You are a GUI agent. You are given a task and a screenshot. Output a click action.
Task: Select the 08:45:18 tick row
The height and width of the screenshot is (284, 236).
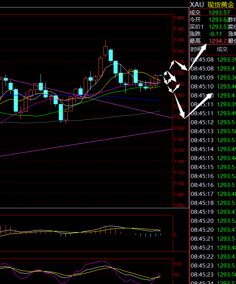click(x=213, y=203)
